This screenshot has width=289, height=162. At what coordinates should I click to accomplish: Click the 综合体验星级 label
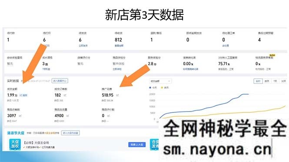pos(15,57)
